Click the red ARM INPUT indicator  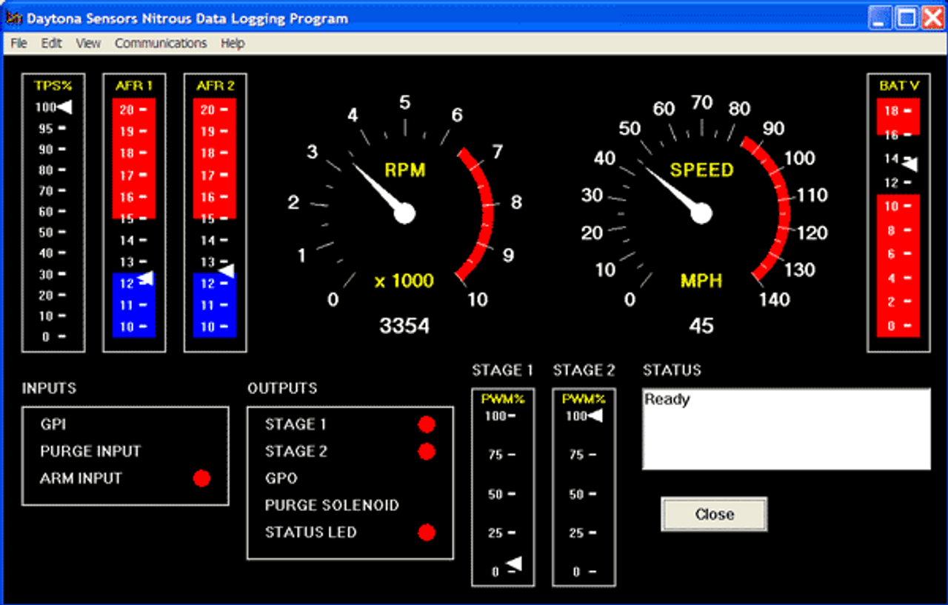point(201,478)
